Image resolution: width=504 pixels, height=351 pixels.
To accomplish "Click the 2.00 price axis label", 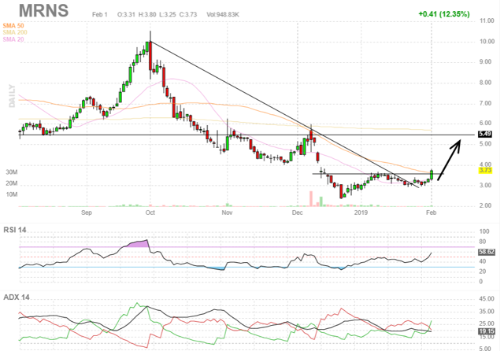I will tap(485, 205).
